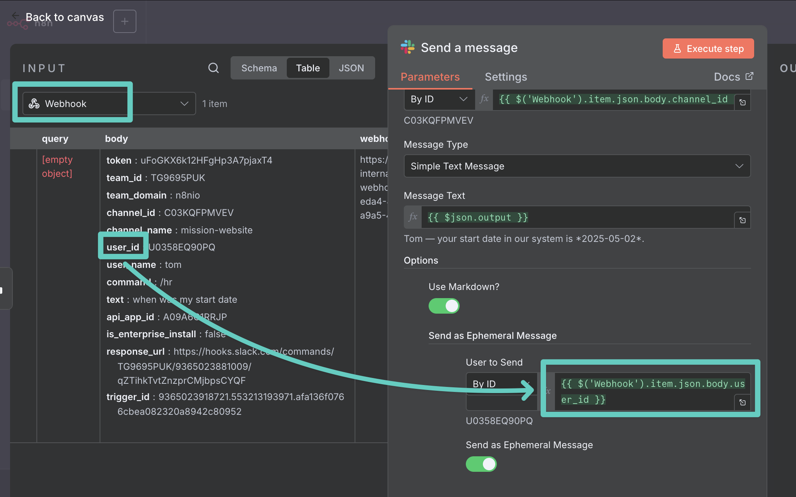Open expression editor for Message Text field
This screenshot has width=796, height=497.
(742, 220)
